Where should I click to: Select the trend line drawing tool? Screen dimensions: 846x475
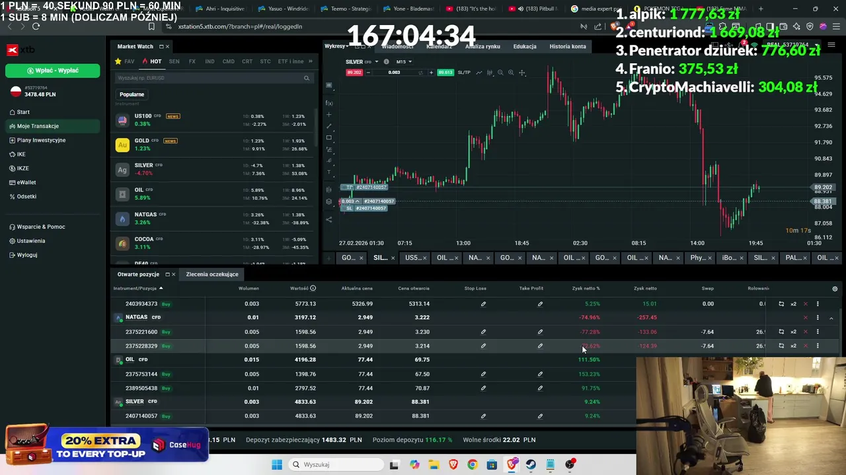(329, 126)
